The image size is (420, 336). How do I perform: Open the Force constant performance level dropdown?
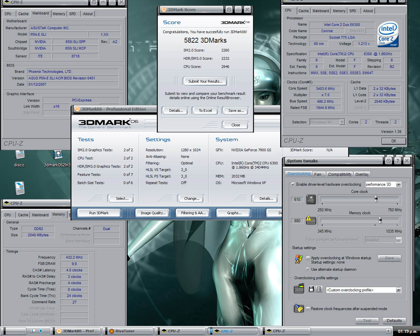point(398,240)
